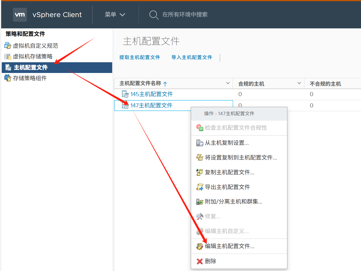Select 导出主机配置文件 menu entry
The height and width of the screenshot is (271, 361).
(x=239, y=187)
